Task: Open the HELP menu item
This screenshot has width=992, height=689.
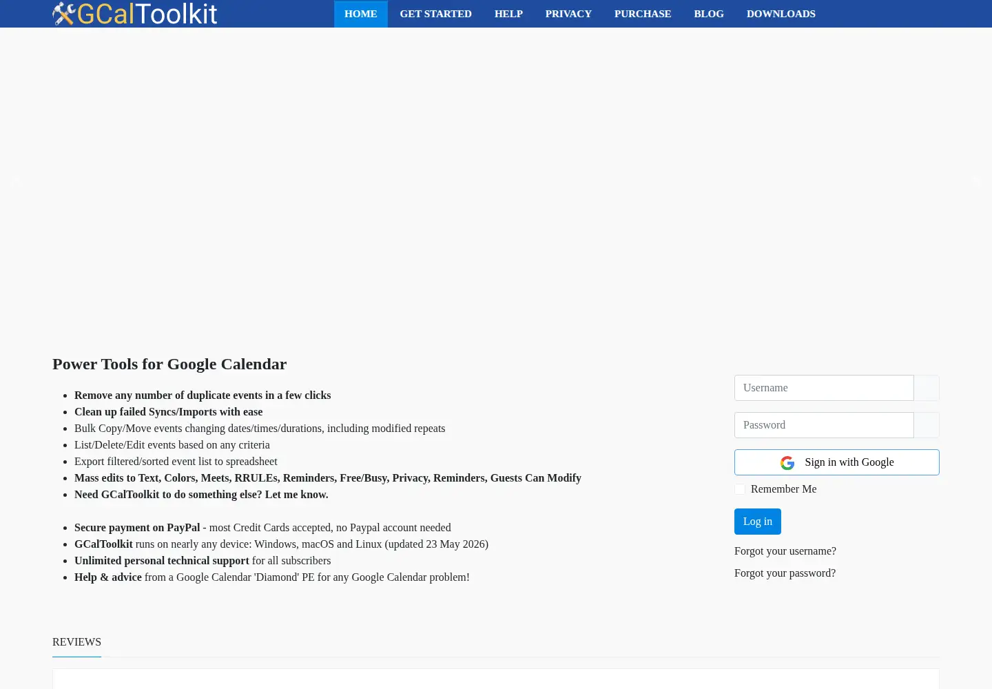Action: tap(508, 14)
